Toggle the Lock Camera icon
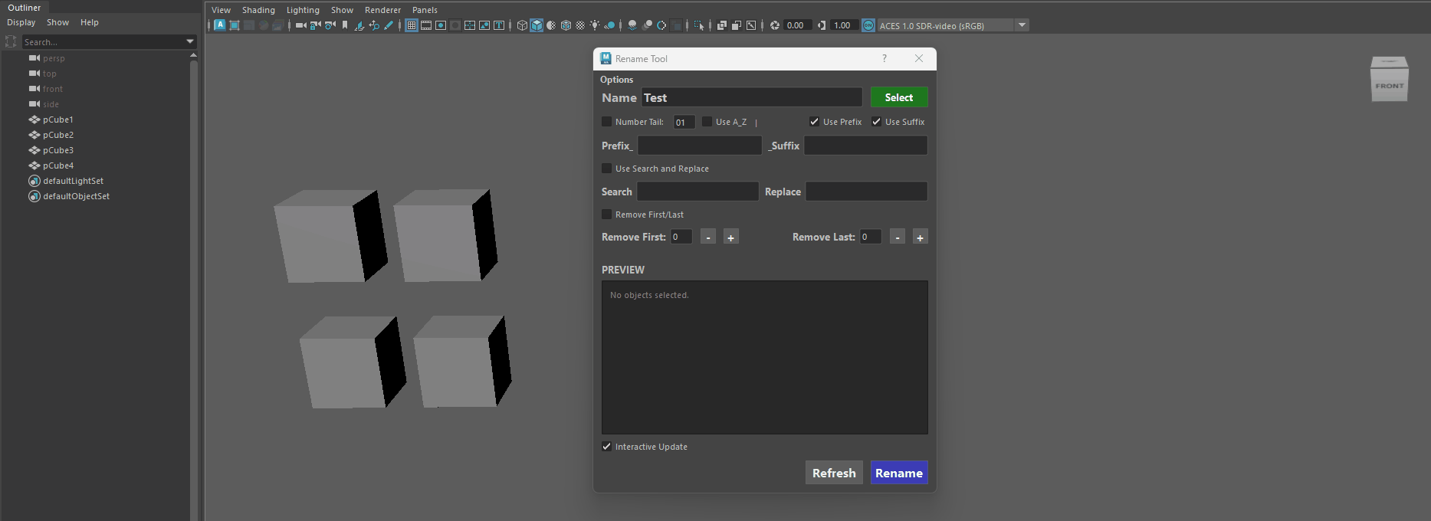Viewport: 1431px width, 521px height. pos(316,25)
